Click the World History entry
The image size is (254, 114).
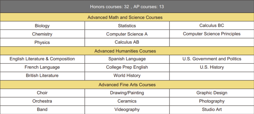pos(127,75)
